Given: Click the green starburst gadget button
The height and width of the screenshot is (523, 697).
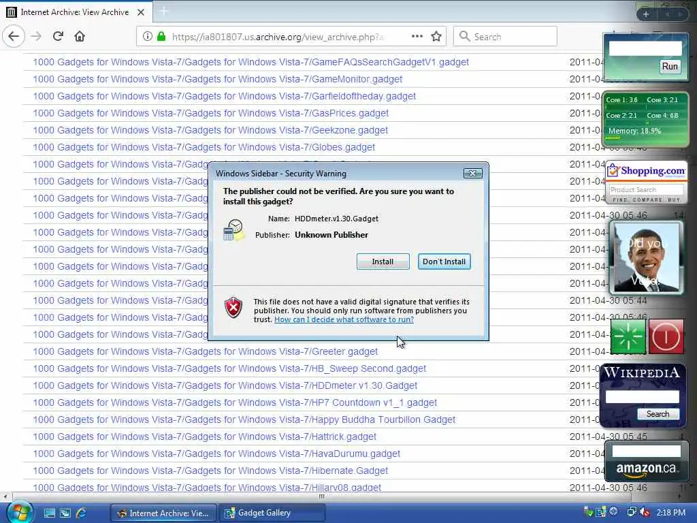Looking at the screenshot, I should point(628,336).
